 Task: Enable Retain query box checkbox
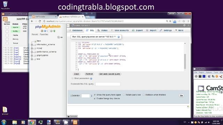124,95
